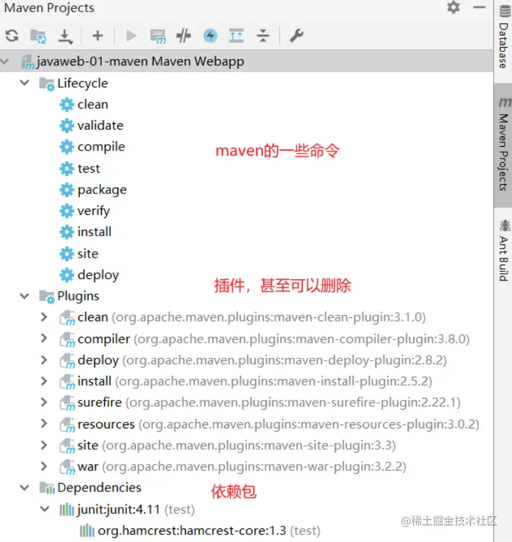Click the maven-clean-plugin icon
This screenshot has width=512, height=542.
(67, 318)
